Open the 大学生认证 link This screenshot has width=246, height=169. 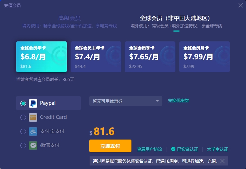pos(217,149)
